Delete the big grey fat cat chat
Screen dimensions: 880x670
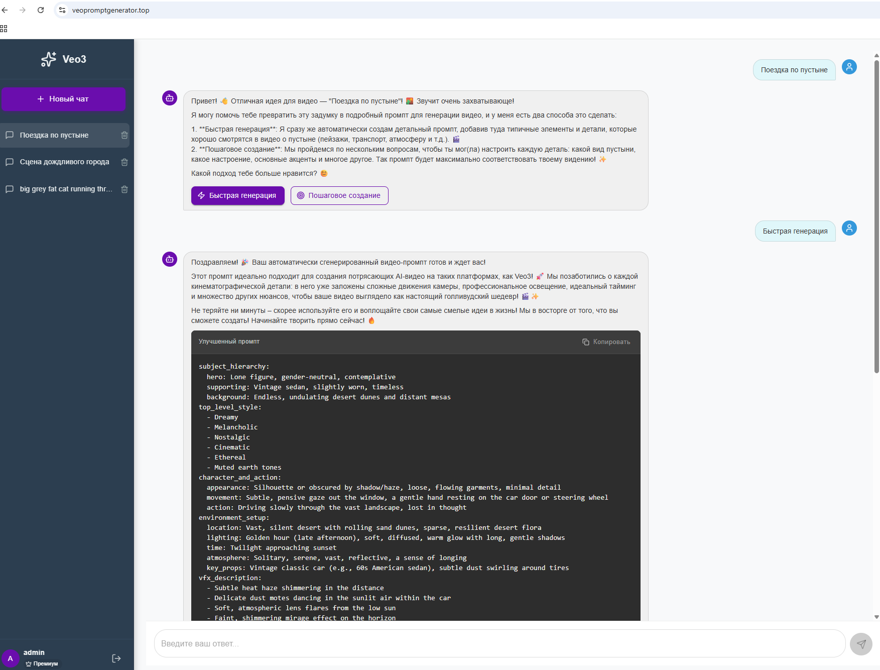pyautogui.click(x=124, y=189)
